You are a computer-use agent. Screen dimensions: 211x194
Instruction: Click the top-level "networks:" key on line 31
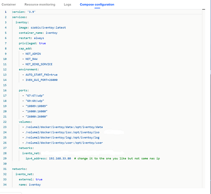click(20, 169)
